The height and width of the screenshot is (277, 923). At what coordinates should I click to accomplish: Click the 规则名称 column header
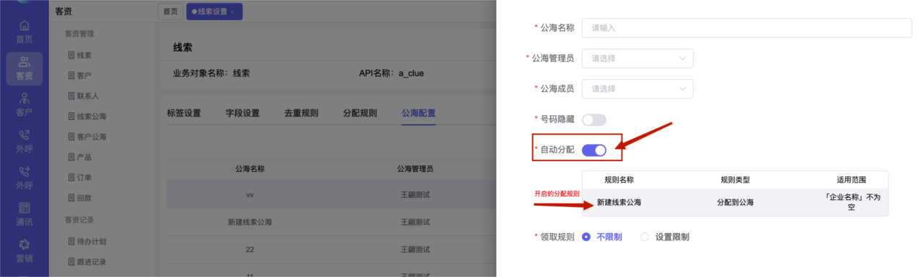619,180
